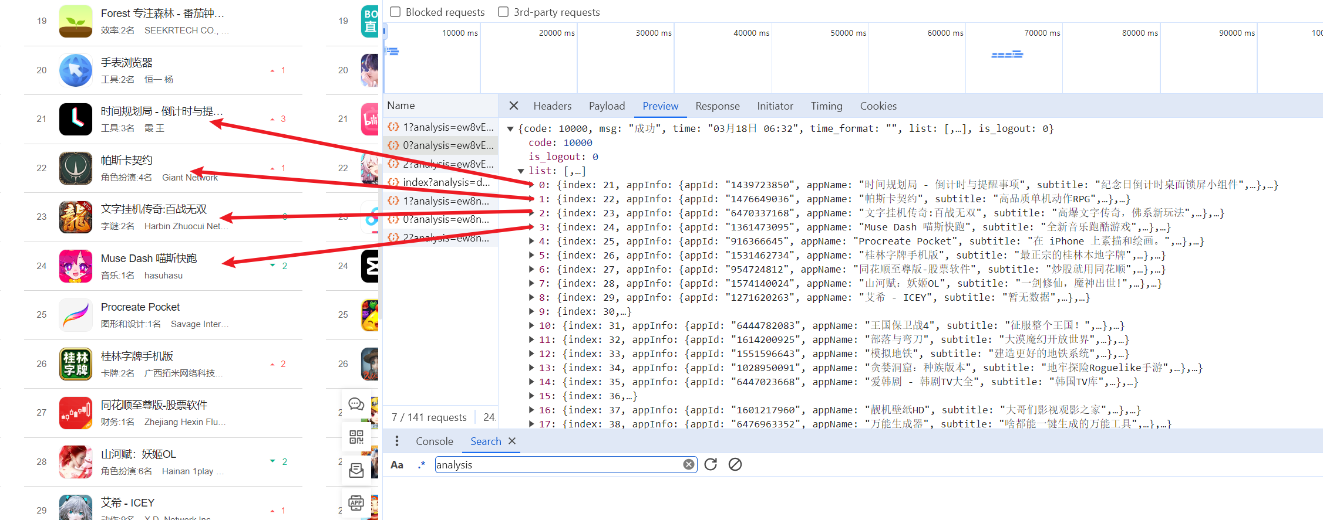Screen dimensions: 1323x520
Task: Open the 时间规划局 app icon
Action: point(76,119)
